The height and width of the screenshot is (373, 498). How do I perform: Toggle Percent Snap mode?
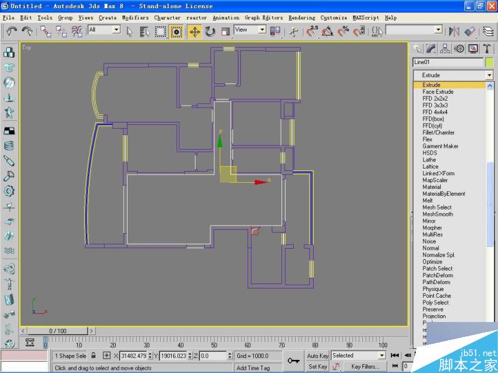344,31
